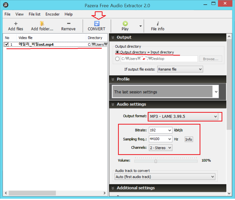Start conversion with the CONVERT icon

(x=97, y=24)
